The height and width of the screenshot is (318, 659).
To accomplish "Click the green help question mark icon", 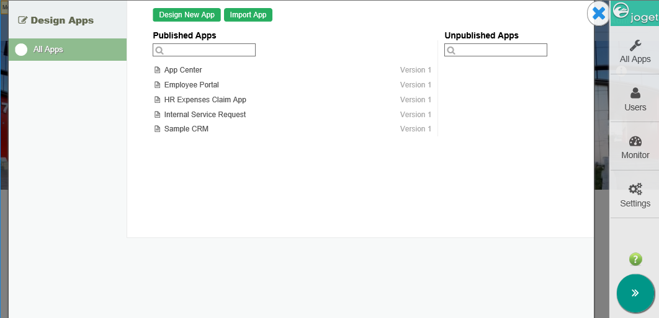I will (x=635, y=259).
